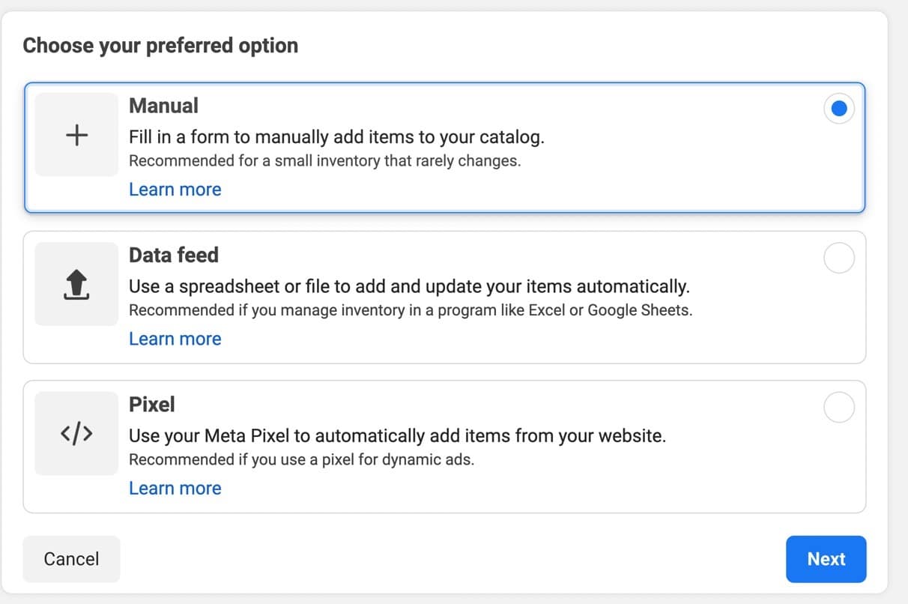Select the Manual option card
908x604 pixels.
[x=450, y=147]
